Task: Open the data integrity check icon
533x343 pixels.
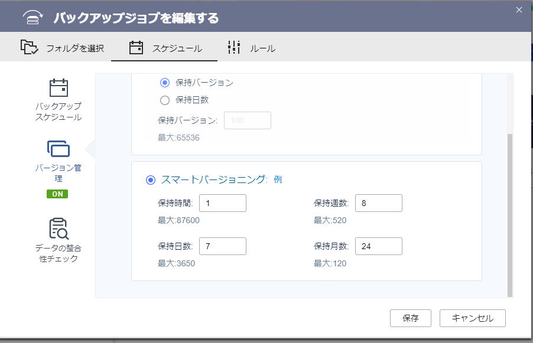Action: click(x=58, y=228)
